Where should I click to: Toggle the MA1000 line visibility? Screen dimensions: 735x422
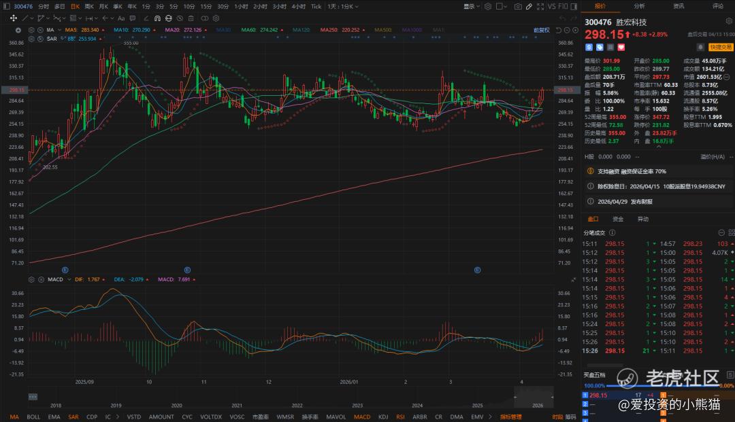click(x=412, y=30)
